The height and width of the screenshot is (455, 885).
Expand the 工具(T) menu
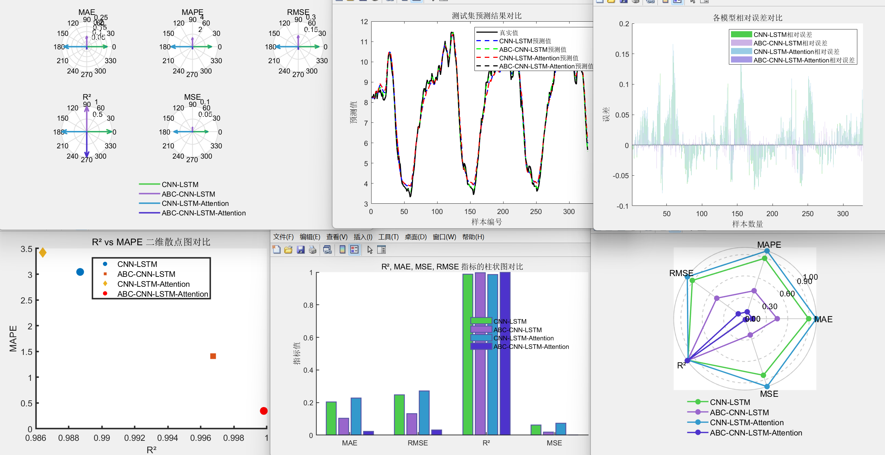(x=388, y=237)
